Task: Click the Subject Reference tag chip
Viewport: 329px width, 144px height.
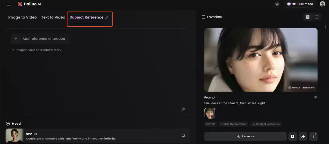Action: [266, 124]
